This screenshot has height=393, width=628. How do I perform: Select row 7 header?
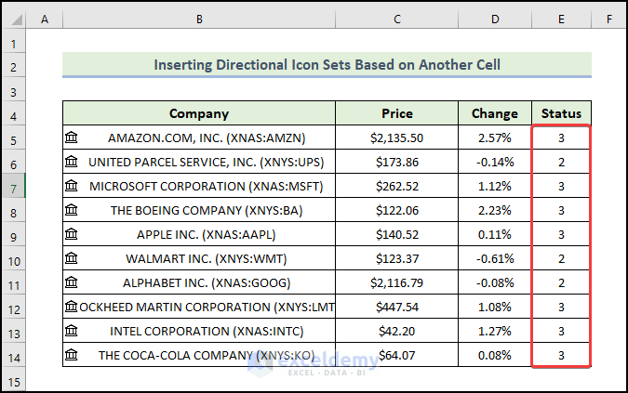point(14,186)
